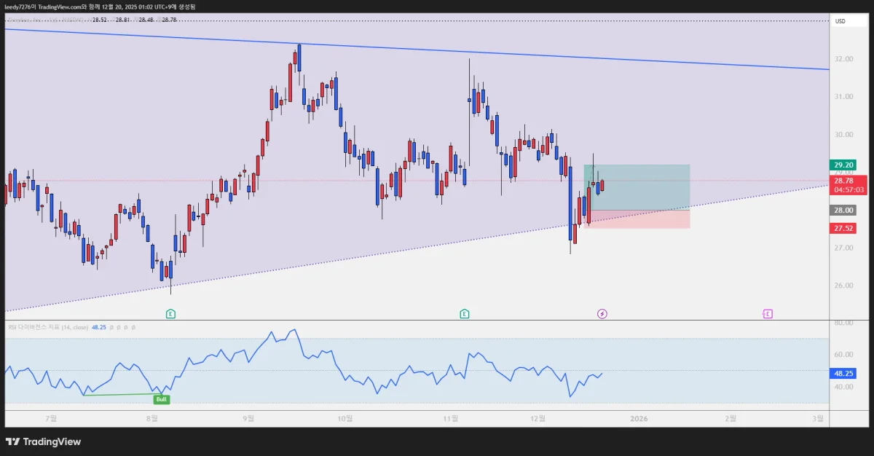
Task: Click the 28.81 high value in legend
Action: tap(122, 20)
